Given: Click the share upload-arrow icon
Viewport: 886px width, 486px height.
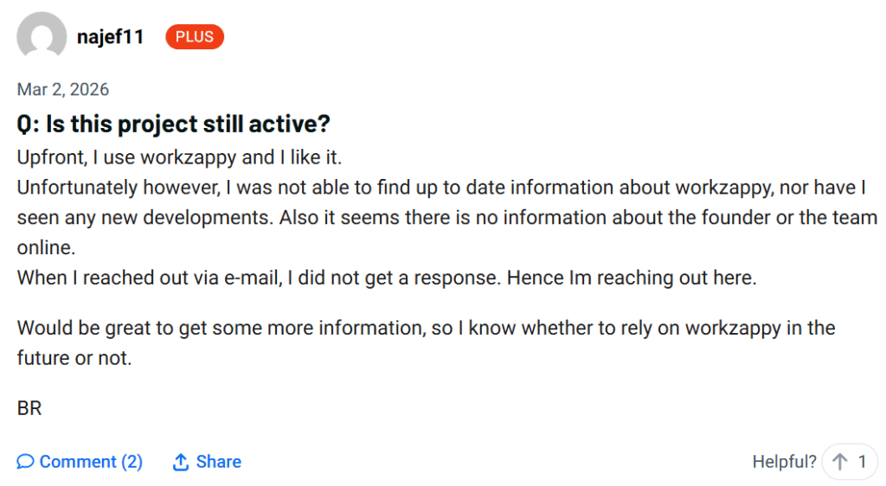Looking at the screenshot, I should pyautogui.click(x=180, y=462).
